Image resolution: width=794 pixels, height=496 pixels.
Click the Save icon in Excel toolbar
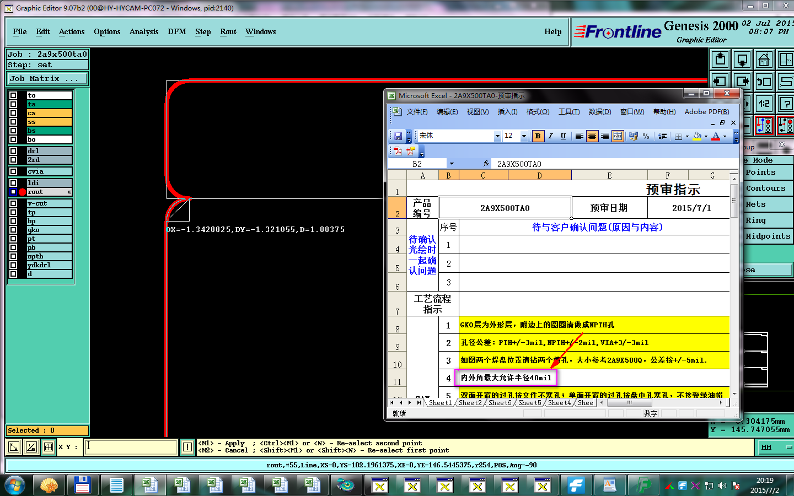tap(398, 136)
